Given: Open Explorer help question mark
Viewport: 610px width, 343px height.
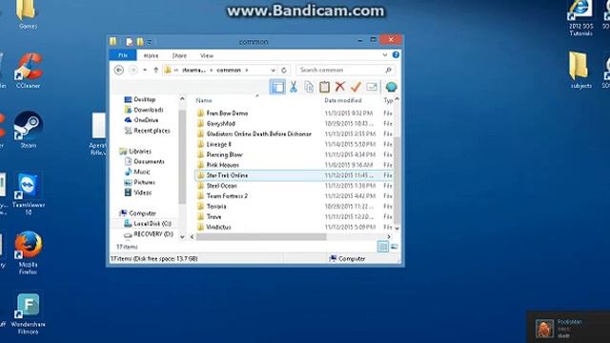Looking at the screenshot, I should click(x=396, y=55).
